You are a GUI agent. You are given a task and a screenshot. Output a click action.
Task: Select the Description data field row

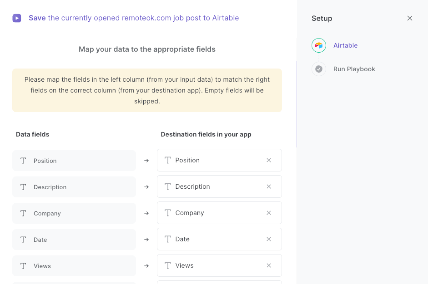click(x=74, y=187)
